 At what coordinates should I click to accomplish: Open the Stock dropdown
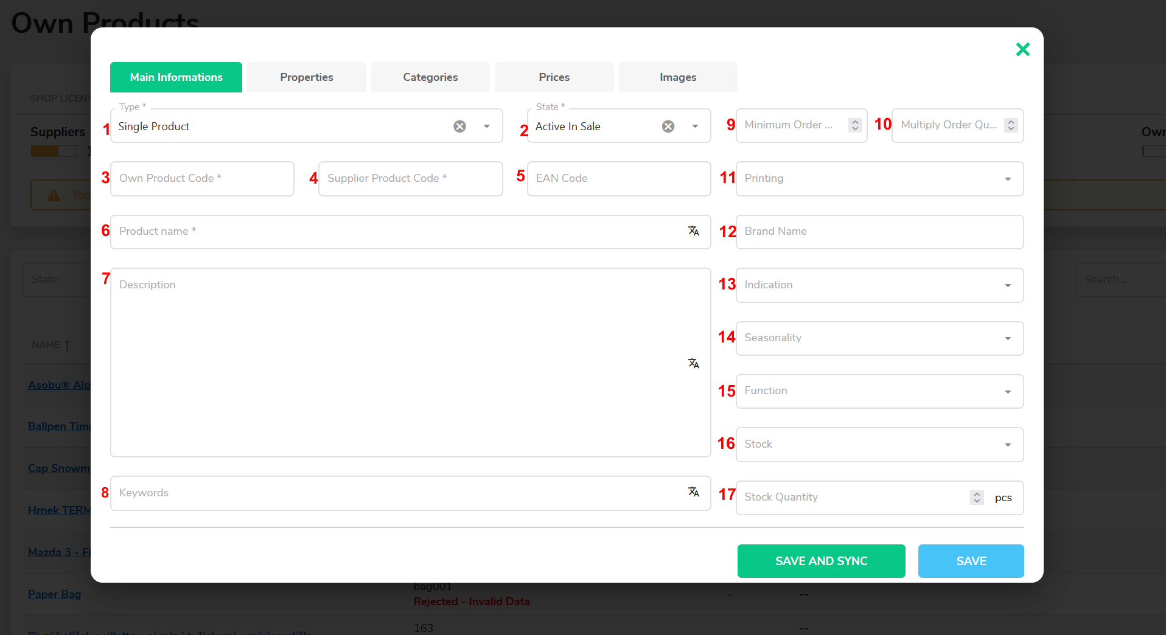point(1008,445)
